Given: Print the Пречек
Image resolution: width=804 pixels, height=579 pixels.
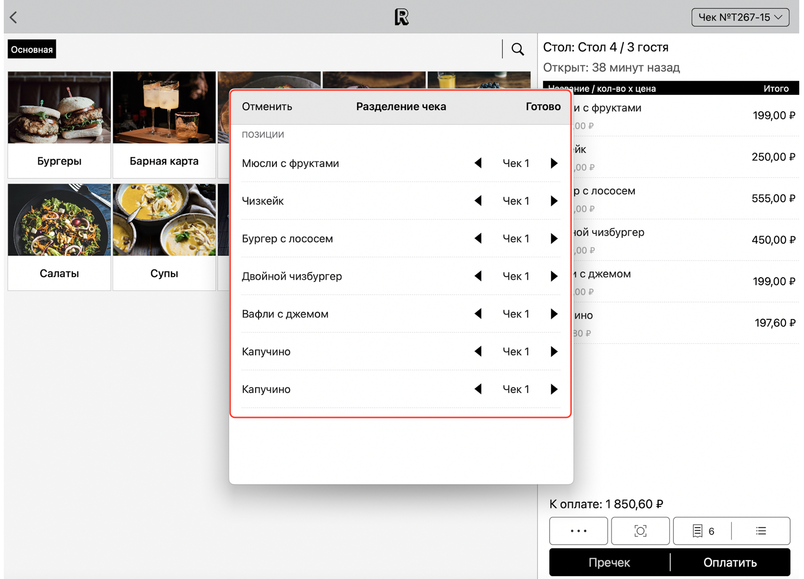Looking at the screenshot, I should tap(609, 562).
